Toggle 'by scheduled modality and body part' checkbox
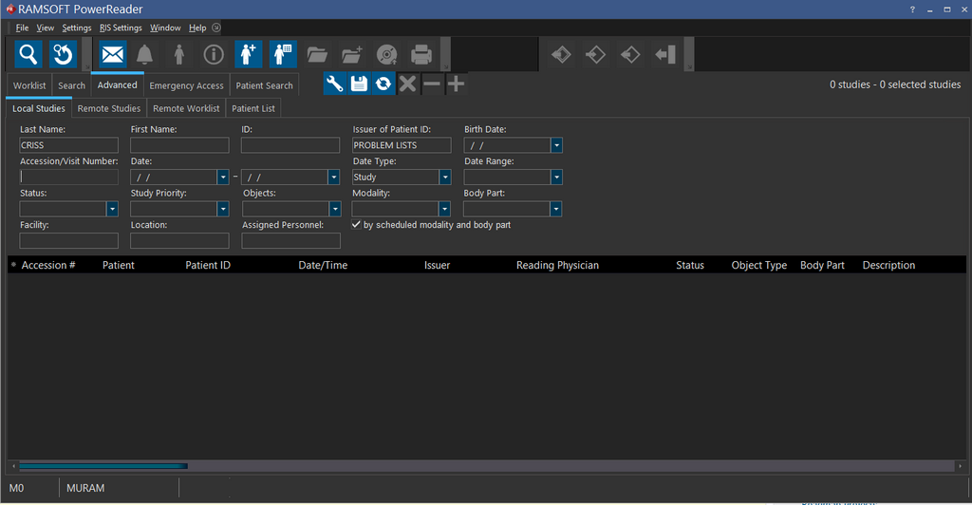The image size is (972, 505). coord(356,225)
